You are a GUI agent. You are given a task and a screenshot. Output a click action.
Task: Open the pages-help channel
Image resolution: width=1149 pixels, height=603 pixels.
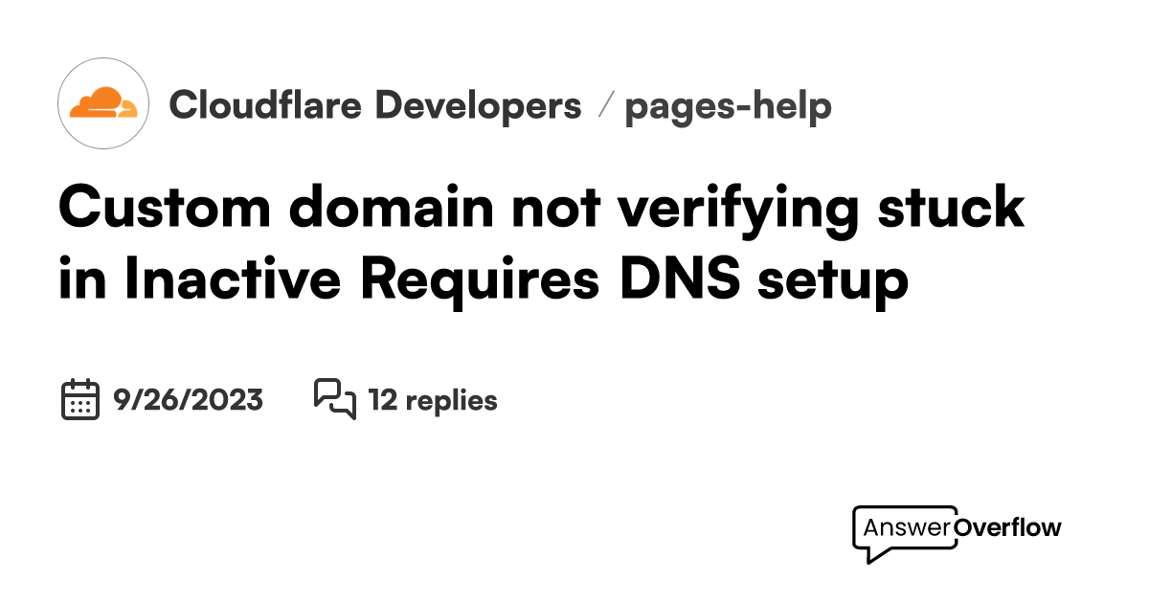[729, 108]
